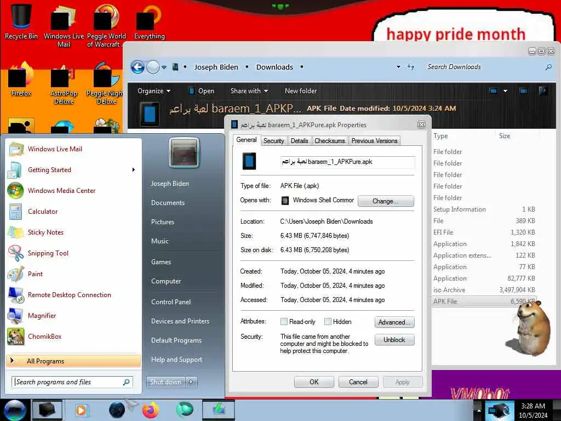Click New folder in Explorer toolbar
The image size is (561, 421).
pos(301,91)
